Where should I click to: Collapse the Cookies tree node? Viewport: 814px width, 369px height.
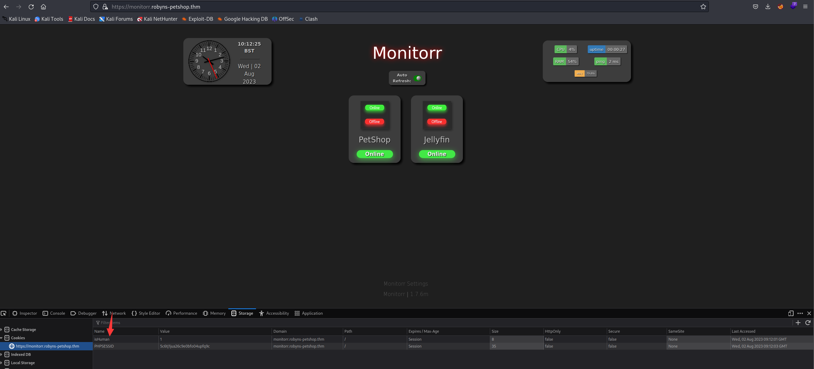[x=2, y=338]
